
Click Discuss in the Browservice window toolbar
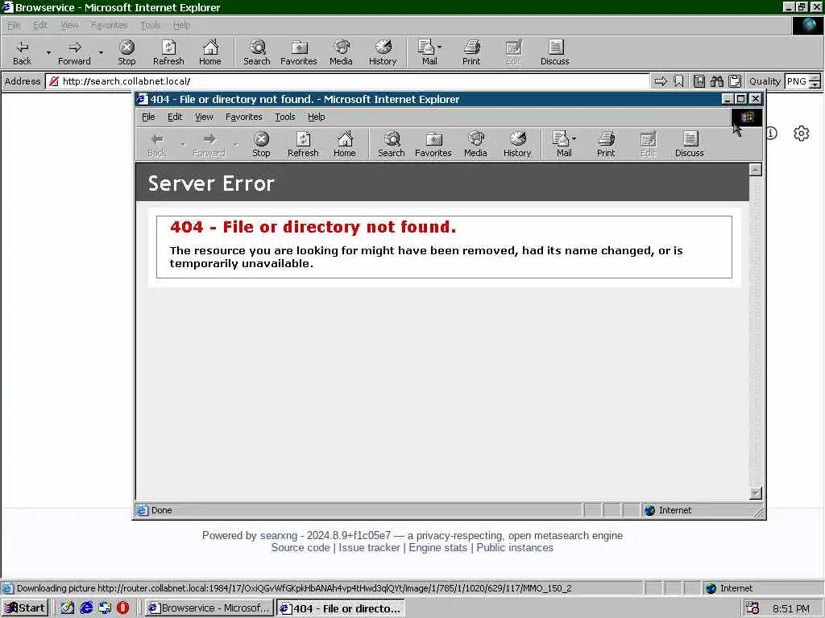point(554,52)
